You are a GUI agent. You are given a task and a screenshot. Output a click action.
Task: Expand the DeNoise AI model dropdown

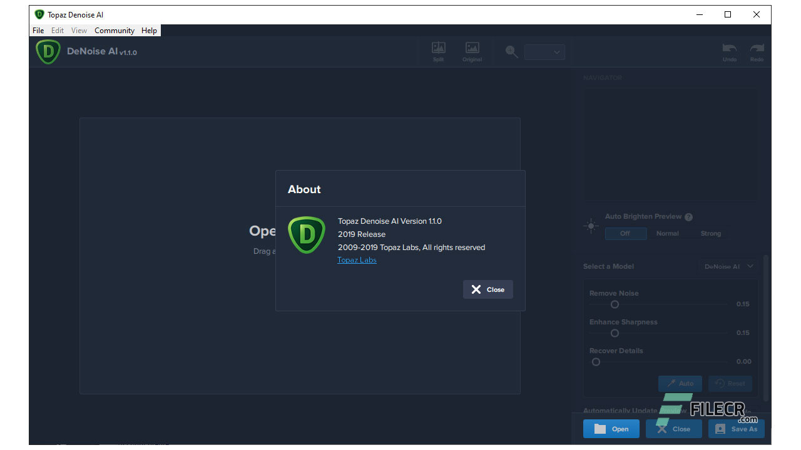[728, 266]
